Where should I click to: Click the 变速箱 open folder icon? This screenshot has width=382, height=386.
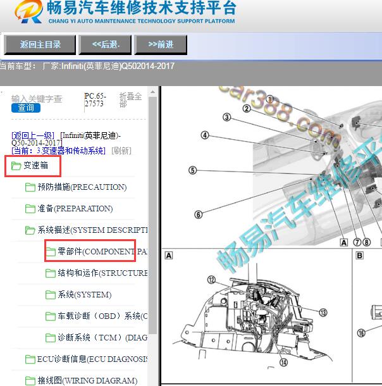(x=16, y=166)
